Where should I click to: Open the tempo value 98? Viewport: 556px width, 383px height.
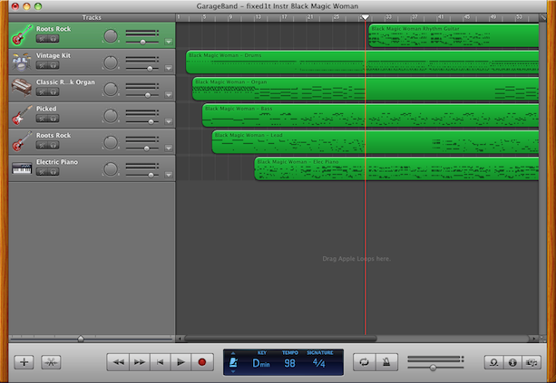[289, 363]
